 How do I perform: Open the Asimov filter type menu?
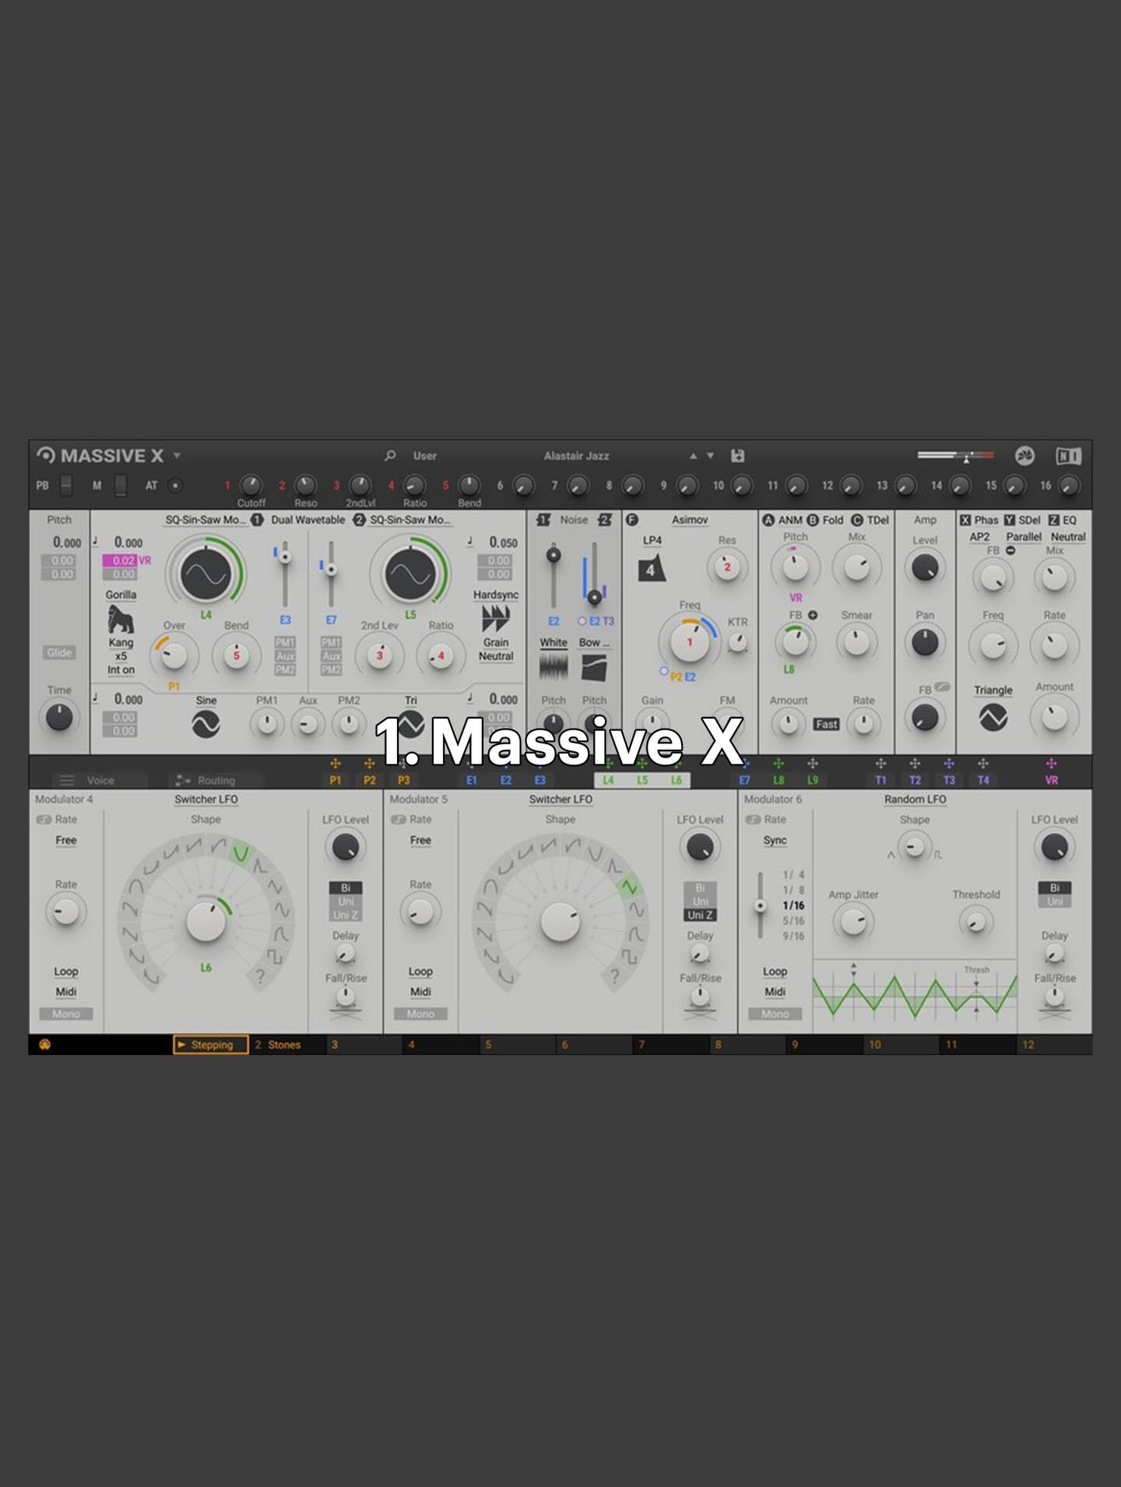pyautogui.click(x=690, y=520)
